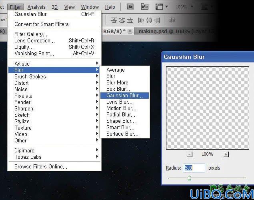Choose the highlighted Gaussian Blur entry
254x200 pixels.
124,95
